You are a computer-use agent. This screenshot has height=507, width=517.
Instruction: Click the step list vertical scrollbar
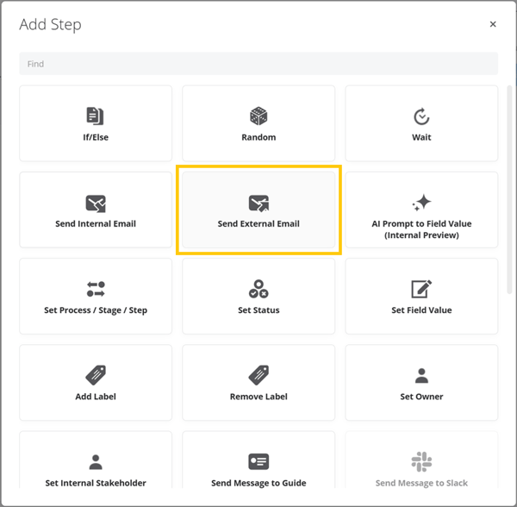click(509, 190)
